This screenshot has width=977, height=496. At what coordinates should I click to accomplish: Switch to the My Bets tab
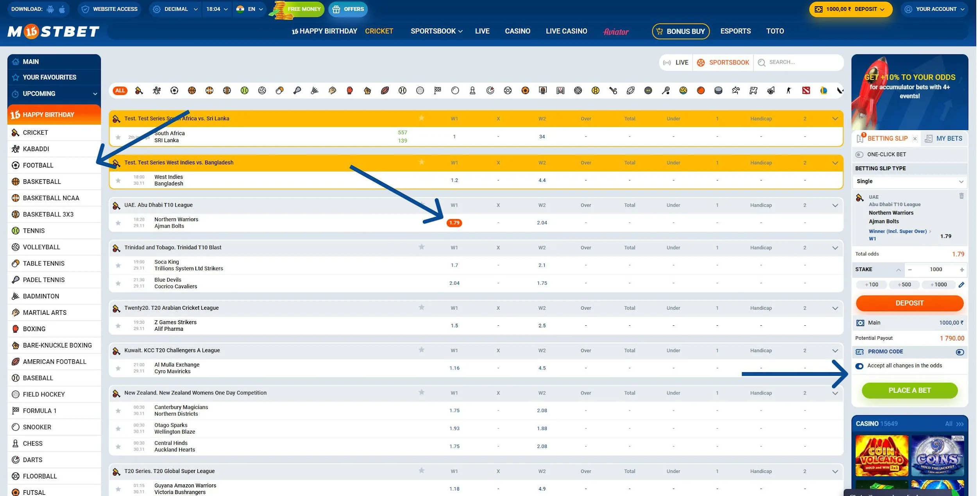[x=943, y=139]
